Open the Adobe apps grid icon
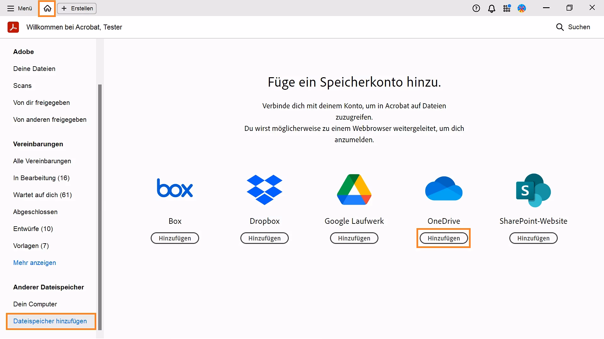The width and height of the screenshot is (604, 339). click(x=507, y=8)
